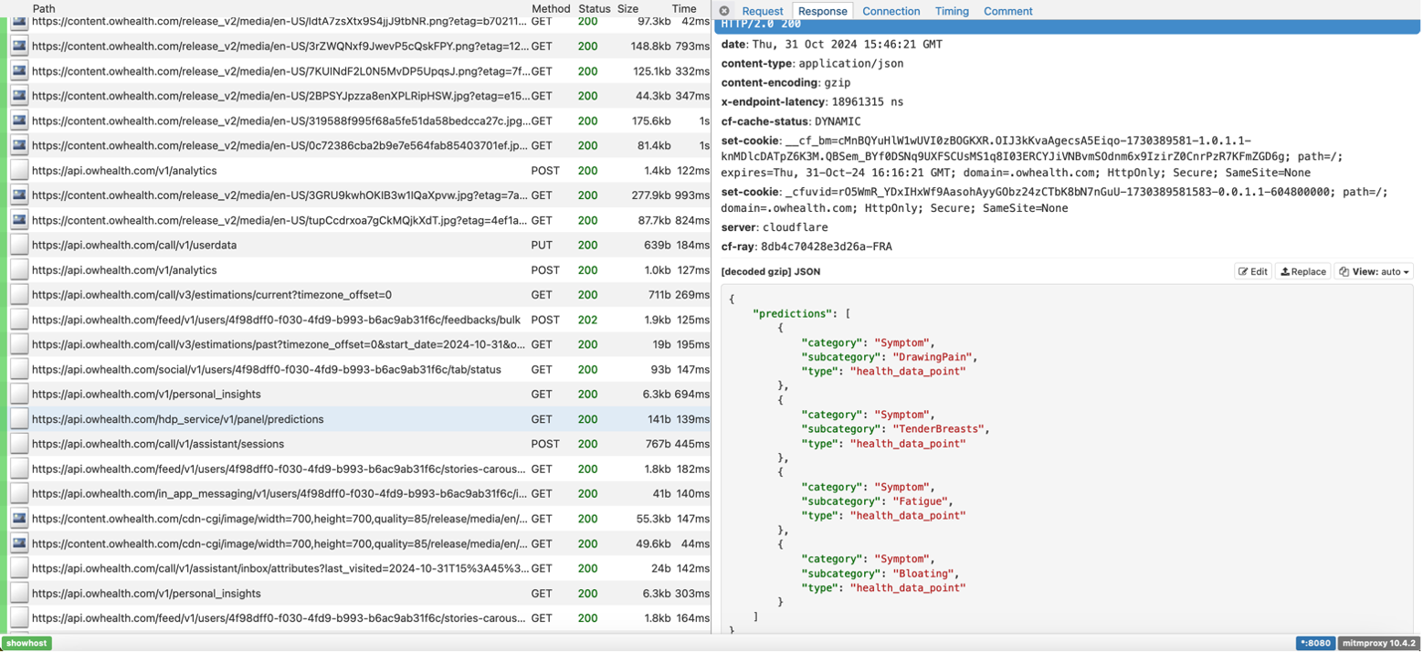Switch to the Request tab
This screenshot has height=653, width=1423.
tap(762, 11)
